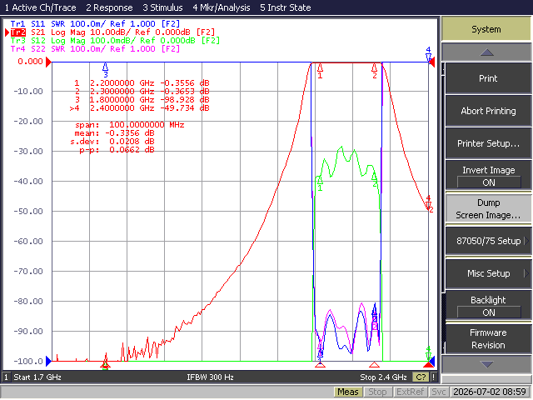Click red marker 4 near -50 dB
The width and height of the screenshot is (533, 400).
[429, 202]
